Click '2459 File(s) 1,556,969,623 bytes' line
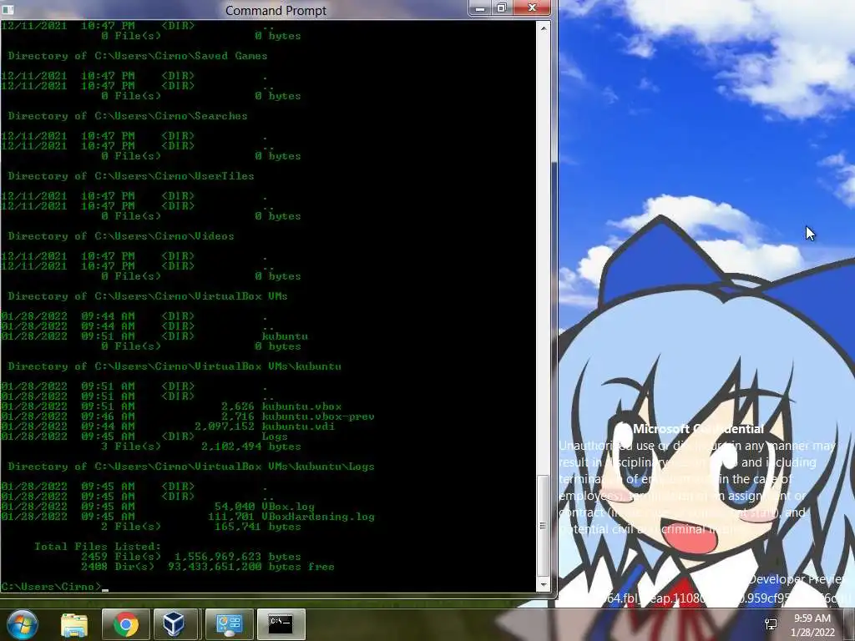 pos(191,557)
